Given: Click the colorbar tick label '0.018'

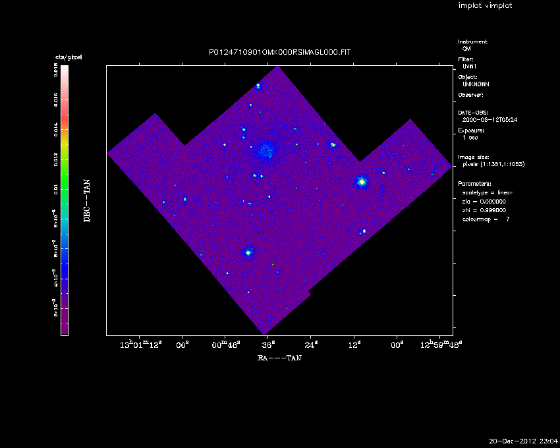Looking at the screenshot, I should 56,70.
